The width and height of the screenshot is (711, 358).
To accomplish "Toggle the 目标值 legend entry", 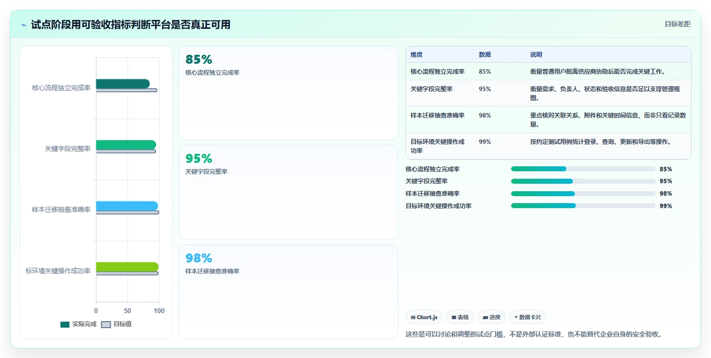I will [x=116, y=324].
